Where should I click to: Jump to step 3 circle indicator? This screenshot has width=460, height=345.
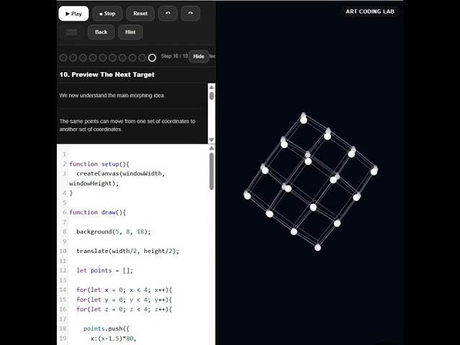pyautogui.click(x=83, y=57)
